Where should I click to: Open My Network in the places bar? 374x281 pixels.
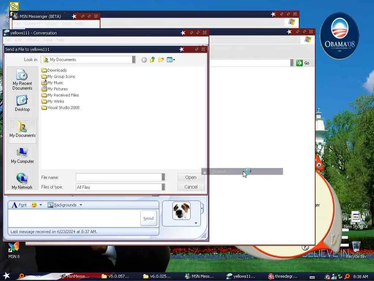22,181
